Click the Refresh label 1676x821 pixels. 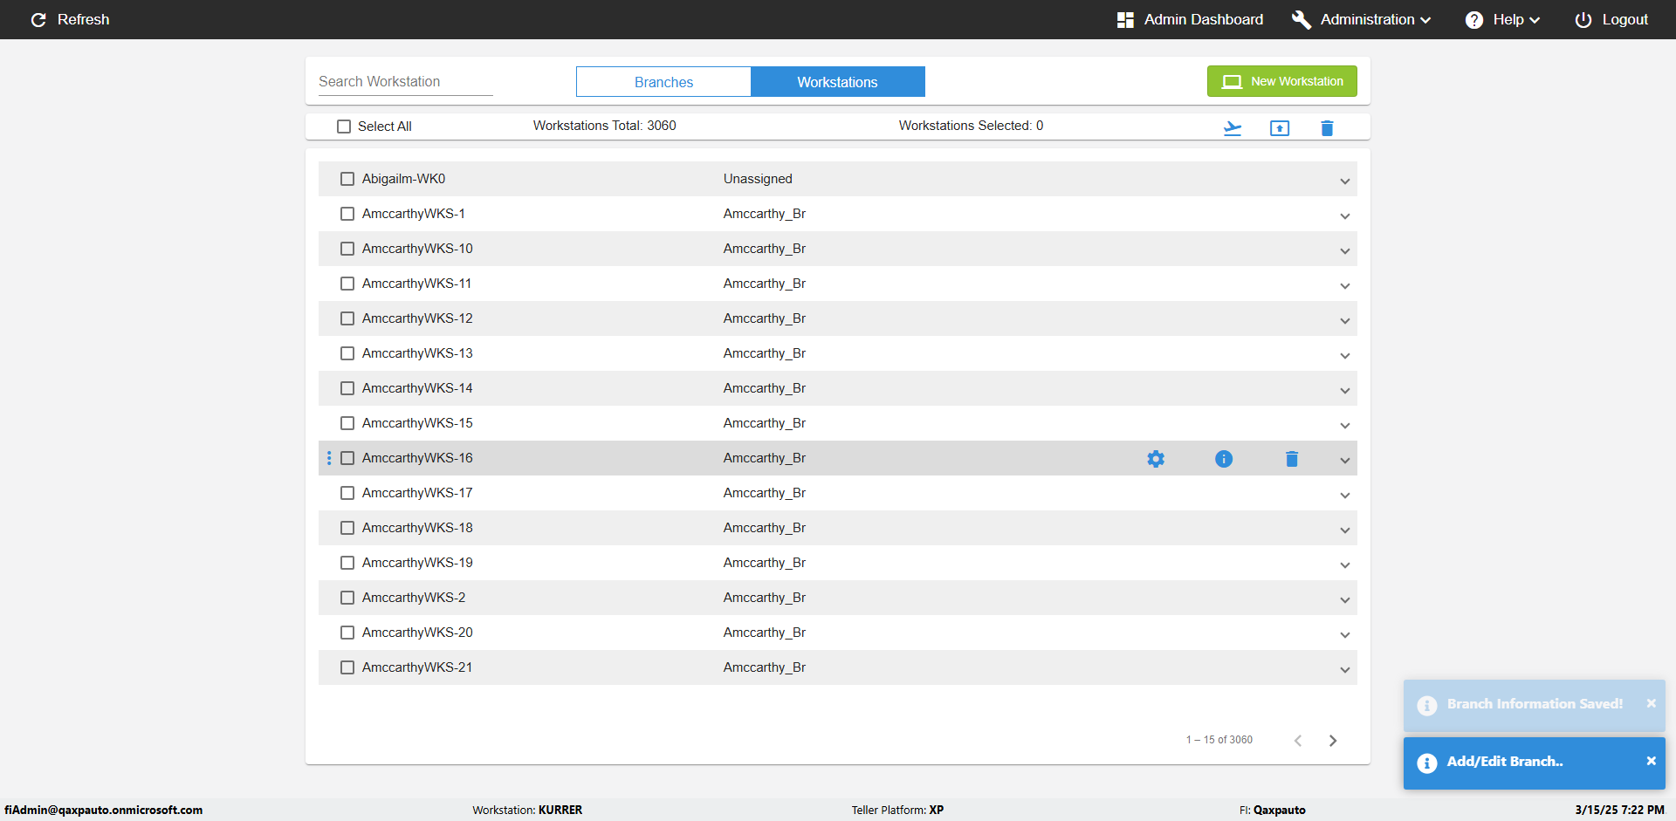pos(83,19)
